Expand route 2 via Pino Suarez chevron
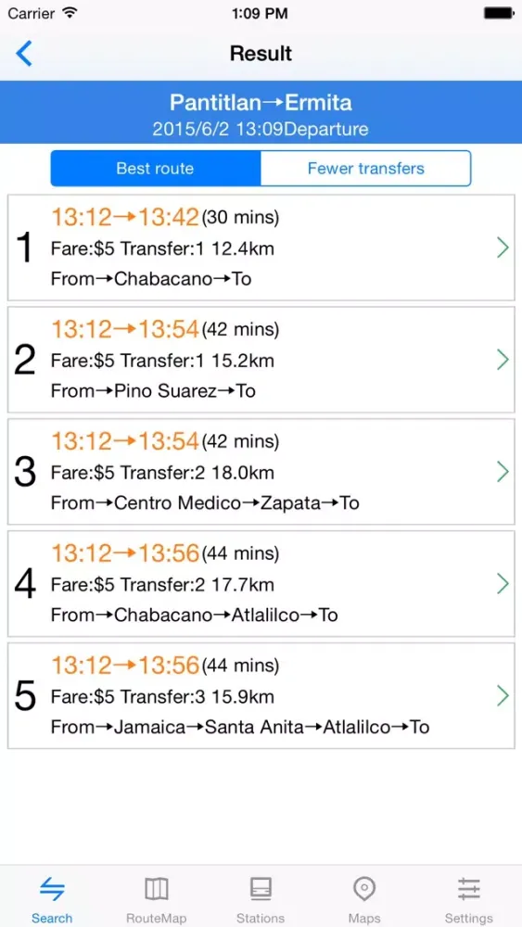 (x=503, y=360)
